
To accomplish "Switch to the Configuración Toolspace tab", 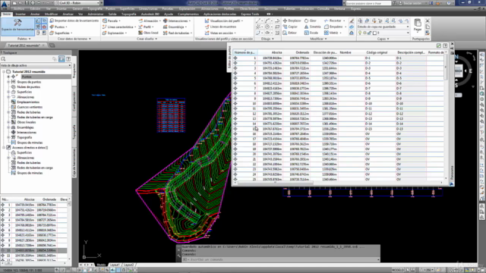I will [74, 101].
